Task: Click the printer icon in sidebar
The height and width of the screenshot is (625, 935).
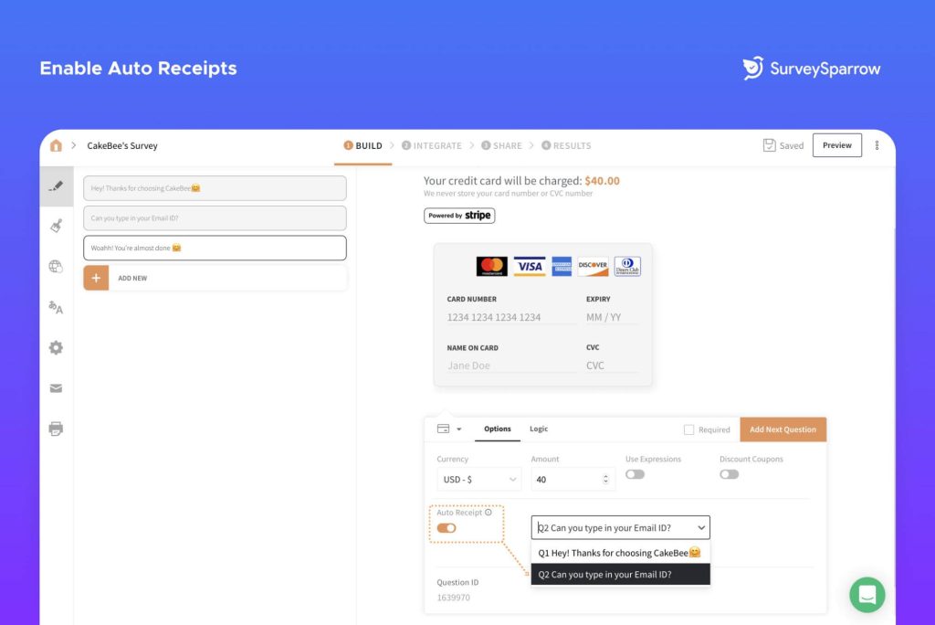Action: 56,429
